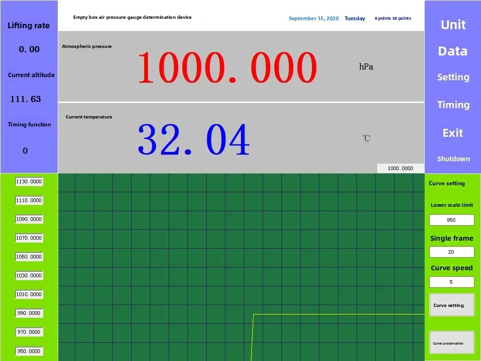Click the 1010.0000 scale value box
The width and height of the screenshot is (481, 361).
[x=29, y=294]
